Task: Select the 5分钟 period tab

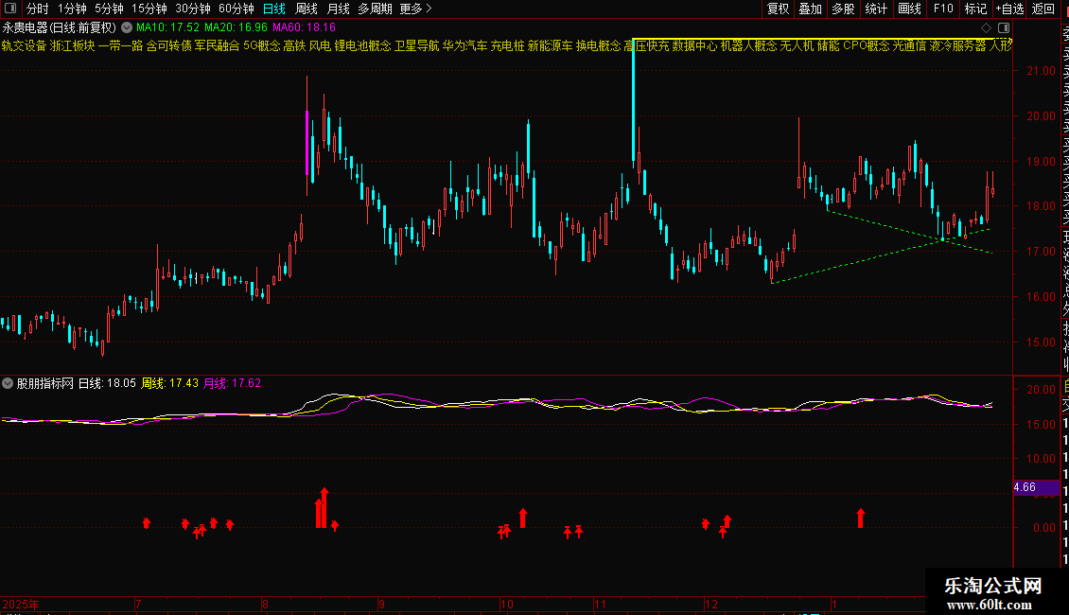Action: tap(109, 9)
